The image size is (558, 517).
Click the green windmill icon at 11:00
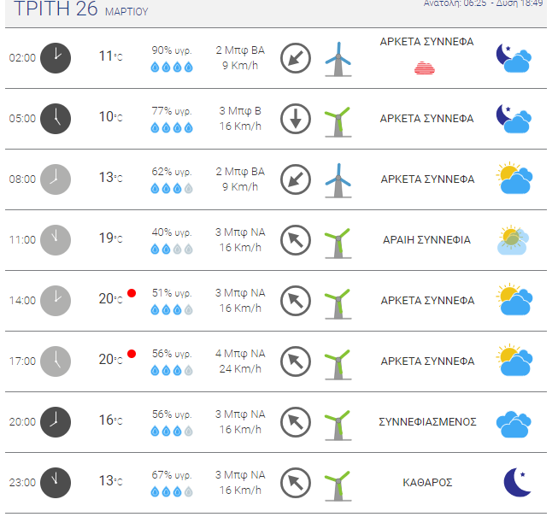click(x=338, y=243)
